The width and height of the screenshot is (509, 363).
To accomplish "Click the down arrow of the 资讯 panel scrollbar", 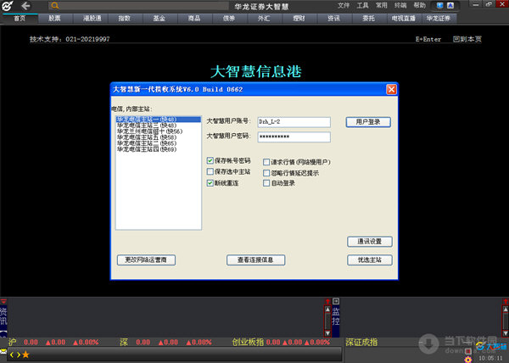I will [327, 332].
